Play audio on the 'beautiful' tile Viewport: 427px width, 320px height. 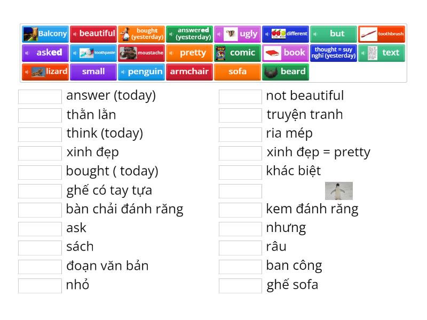[x=75, y=34]
